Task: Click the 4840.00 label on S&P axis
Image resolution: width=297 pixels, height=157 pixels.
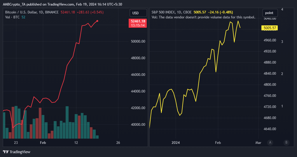Action: 270,74
